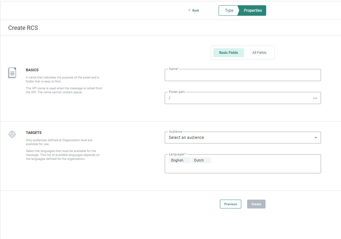The height and width of the screenshot is (239, 341).
Task: Open folder browser via ellipsis icon
Action: (315, 98)
